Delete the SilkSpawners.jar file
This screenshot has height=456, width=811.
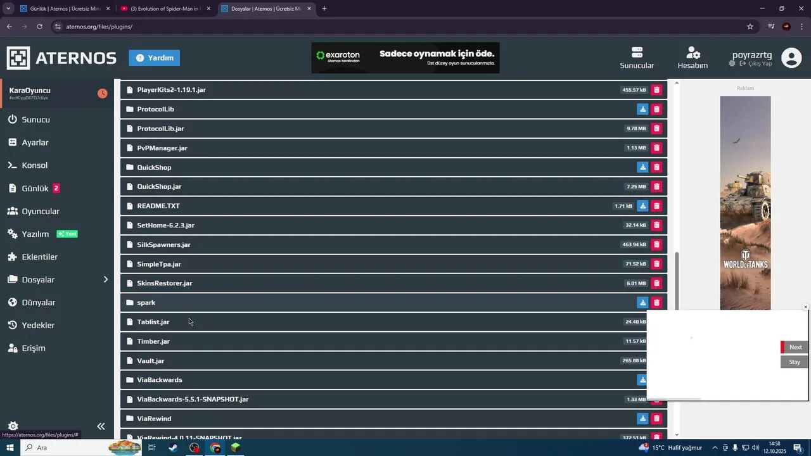coord(656,244)
